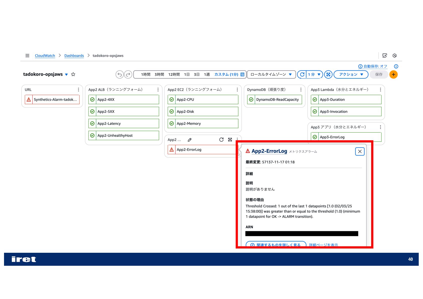Select the 1時間 time range
The height and width of the screenshot is (299, 423).
146,75
